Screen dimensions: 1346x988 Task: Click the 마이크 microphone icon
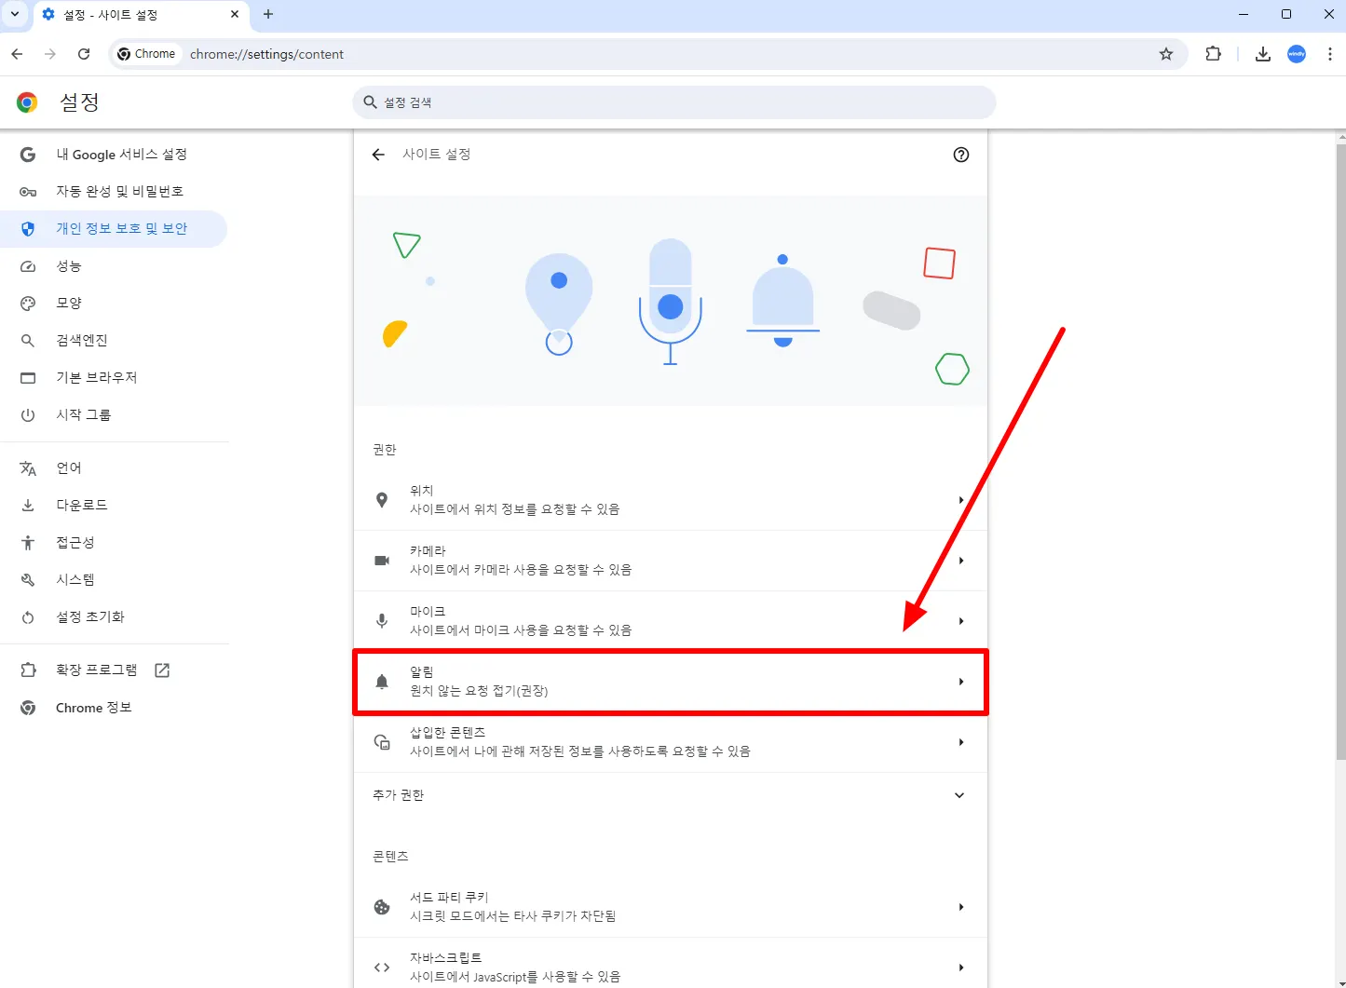tap(382, 621)
